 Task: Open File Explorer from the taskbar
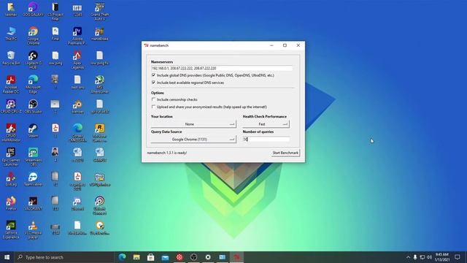click(136, 257)
